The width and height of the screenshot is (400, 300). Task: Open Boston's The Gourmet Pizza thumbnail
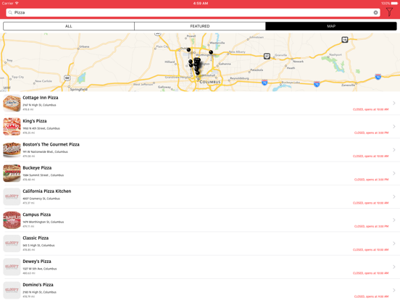pyautogui.click(x=12, y=150)
